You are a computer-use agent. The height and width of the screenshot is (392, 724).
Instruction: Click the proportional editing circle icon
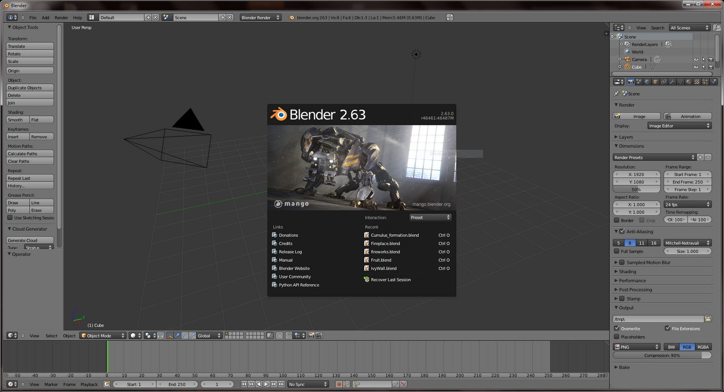(x=279, y=335)
